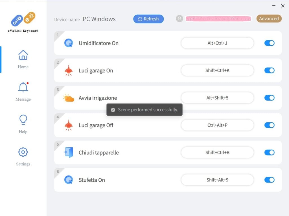Disable the Umidificatore On shortcut toggle

click(x=269, y=43)
